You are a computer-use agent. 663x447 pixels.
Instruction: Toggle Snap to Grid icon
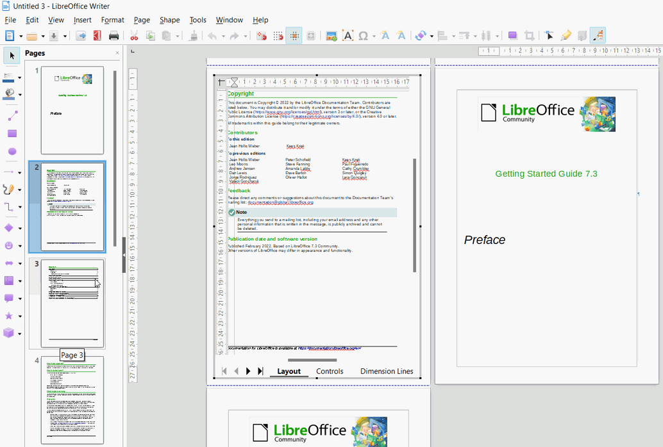pos(262,36)
